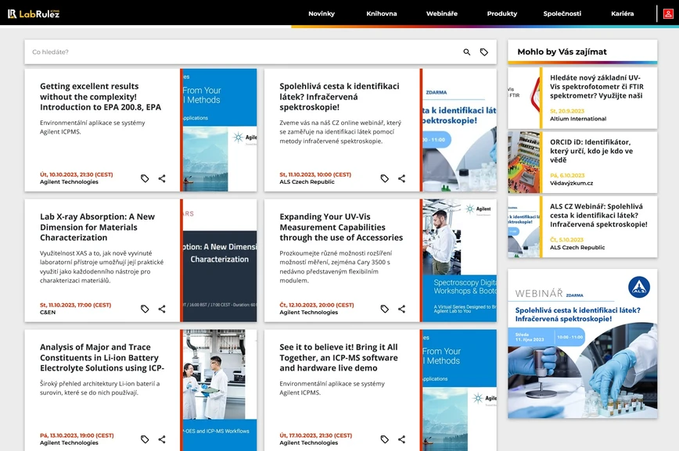Click the ALS webinar banner advertisement
Viewport: 679px width, 451px height.
click(583, 344)
